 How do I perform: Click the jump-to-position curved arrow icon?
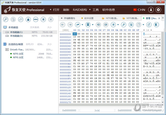pos(77,25)
